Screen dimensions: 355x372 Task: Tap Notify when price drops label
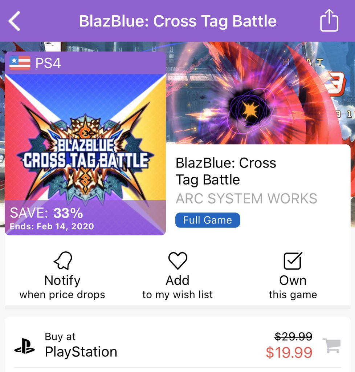(62, 287)
